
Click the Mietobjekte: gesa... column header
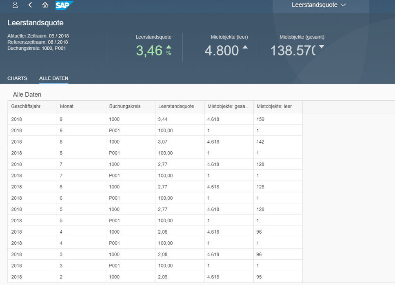pyautogui.click(x=229, y=106)
